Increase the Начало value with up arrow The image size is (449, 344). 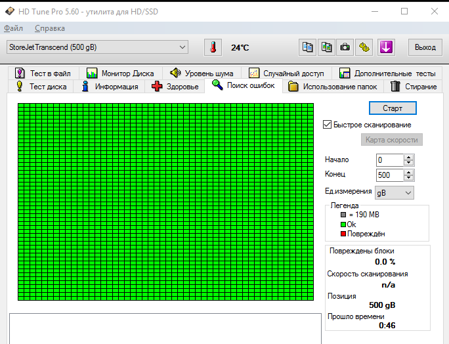409,157
